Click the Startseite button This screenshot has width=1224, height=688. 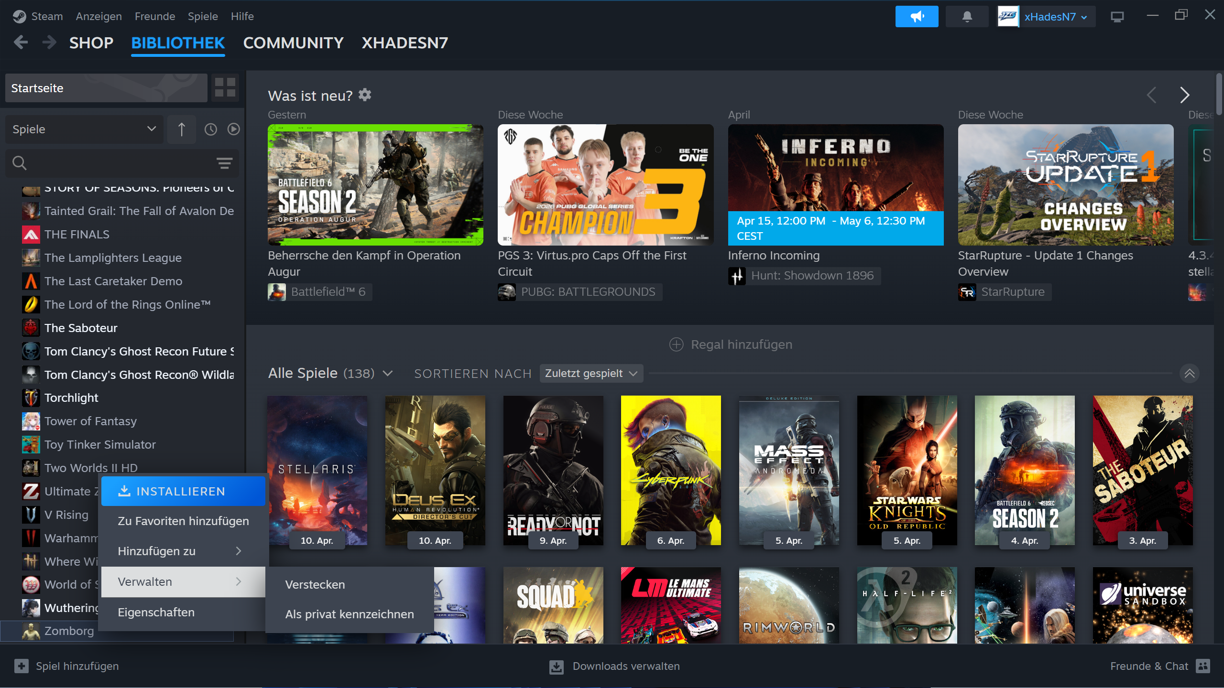(x=106, y=88)
